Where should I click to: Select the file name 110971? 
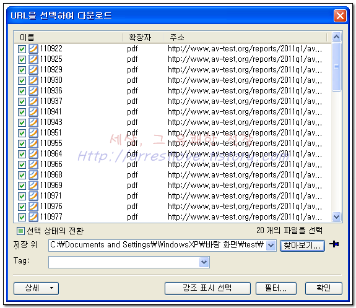[51, 195]
